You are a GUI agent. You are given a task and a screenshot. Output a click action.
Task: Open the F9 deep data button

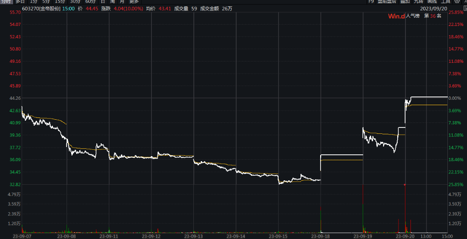point(371,2)
